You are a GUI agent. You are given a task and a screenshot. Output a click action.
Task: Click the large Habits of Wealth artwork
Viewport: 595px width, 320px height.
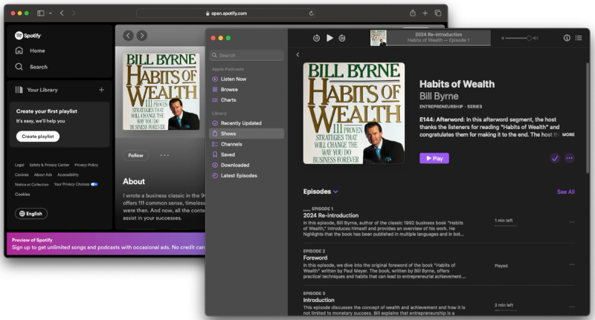[x=354, y=114]
